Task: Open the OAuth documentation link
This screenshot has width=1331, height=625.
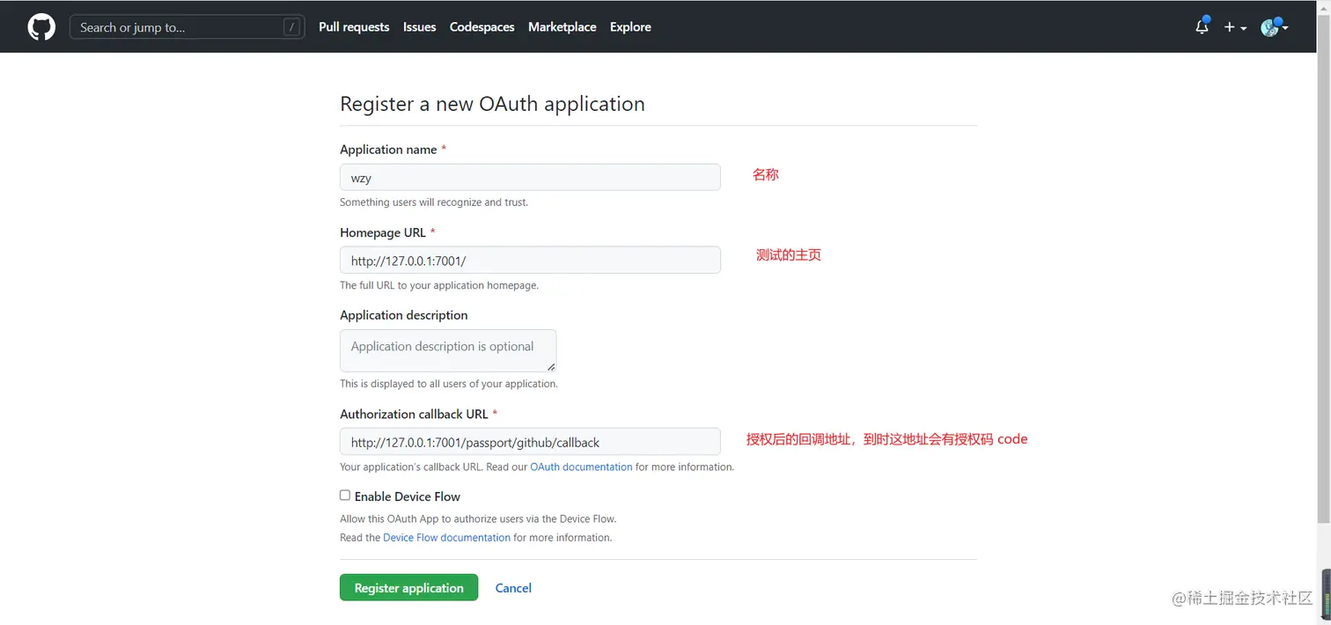Action: coord(580,467)
